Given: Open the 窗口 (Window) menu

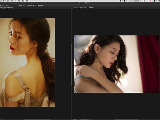Looking at the screenshot, I should pos(23,1).
